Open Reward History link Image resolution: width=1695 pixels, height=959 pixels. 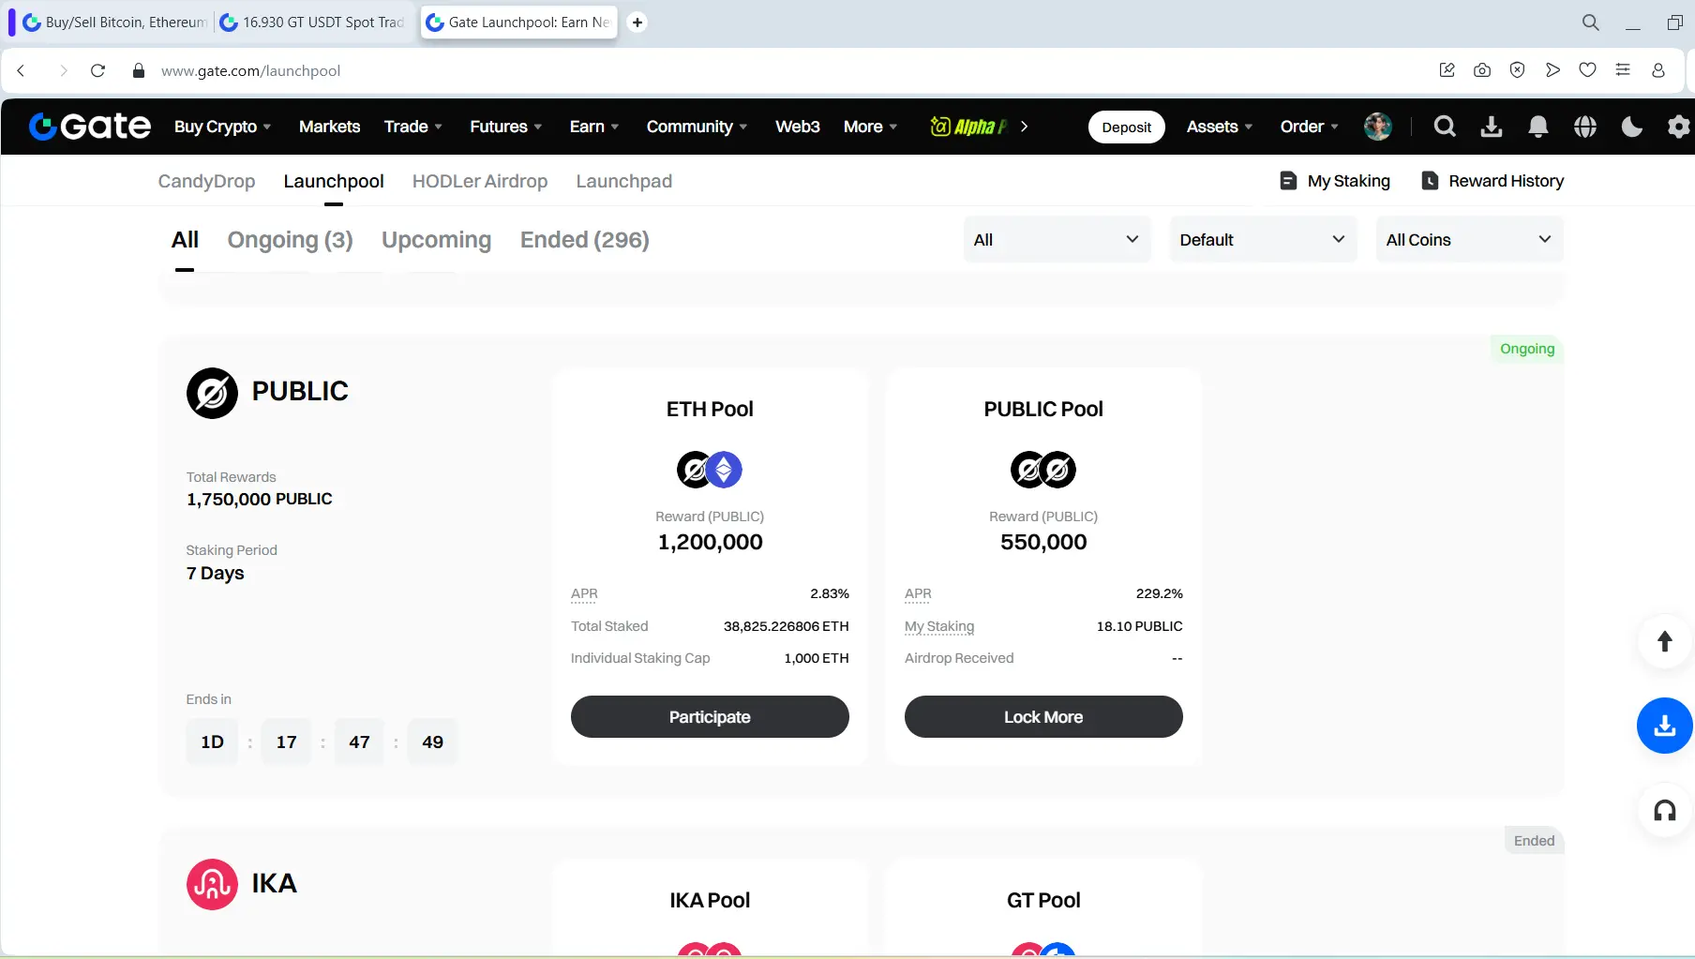[1492, 181]
